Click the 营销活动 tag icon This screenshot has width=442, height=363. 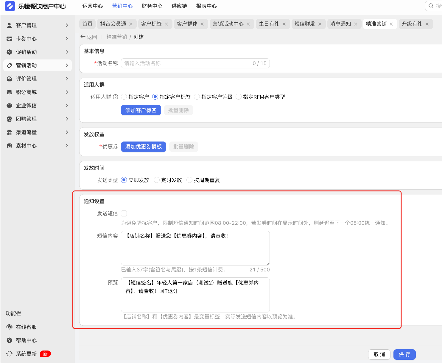pos(10,65)
